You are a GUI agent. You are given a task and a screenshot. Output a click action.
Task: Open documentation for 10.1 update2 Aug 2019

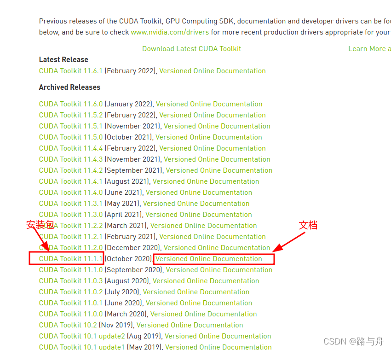(218, 336)
